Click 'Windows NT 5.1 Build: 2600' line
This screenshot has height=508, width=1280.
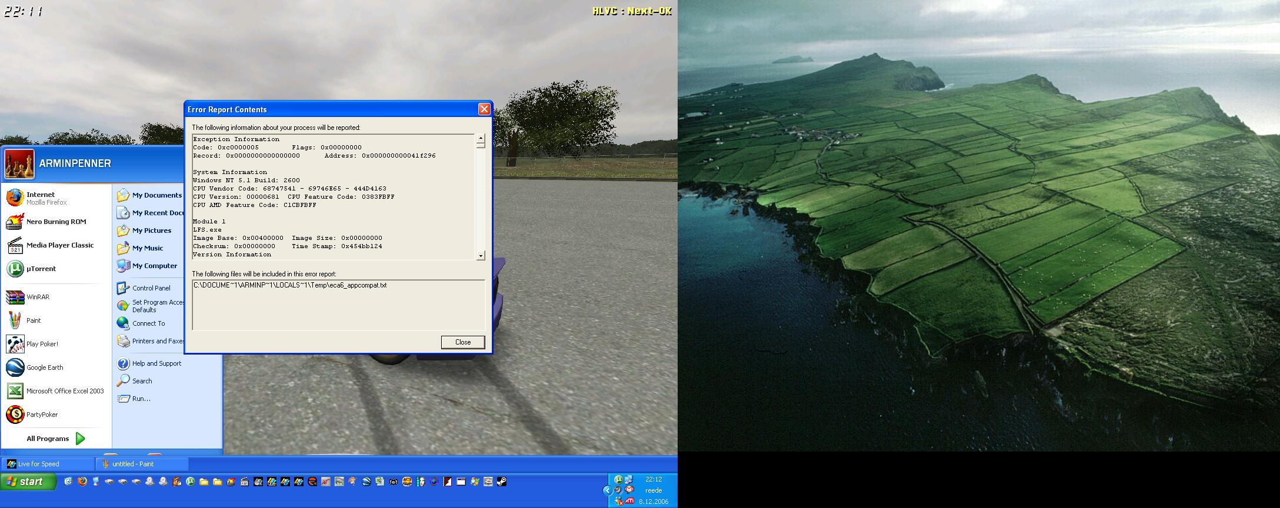246,181
